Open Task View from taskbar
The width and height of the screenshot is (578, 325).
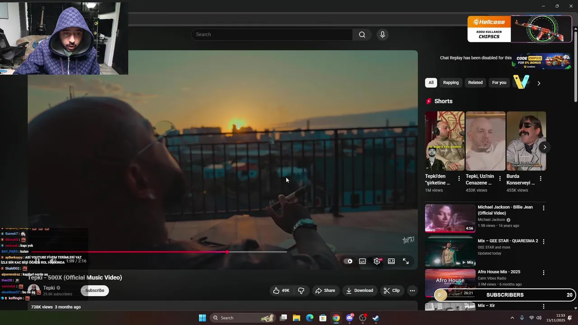[x=284, y=318]
